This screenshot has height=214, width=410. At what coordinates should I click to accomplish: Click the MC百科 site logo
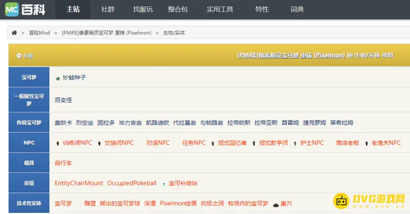25,9
